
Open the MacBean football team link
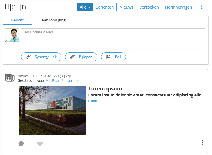[x=63, y=81]
